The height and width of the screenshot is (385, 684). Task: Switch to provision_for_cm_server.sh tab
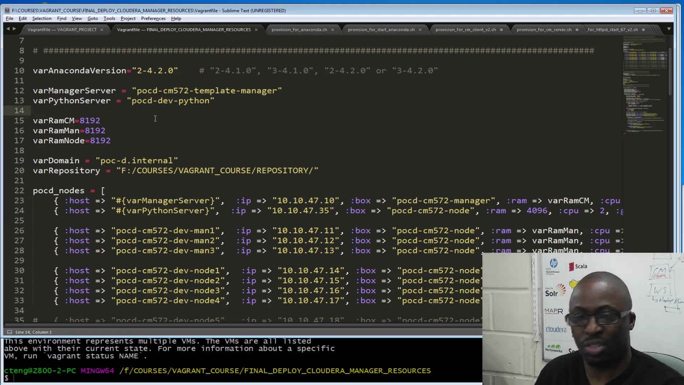click(x=544, y=30)
